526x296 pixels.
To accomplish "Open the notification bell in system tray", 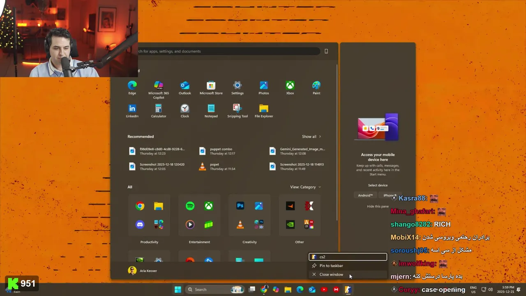I will point(519,289).
